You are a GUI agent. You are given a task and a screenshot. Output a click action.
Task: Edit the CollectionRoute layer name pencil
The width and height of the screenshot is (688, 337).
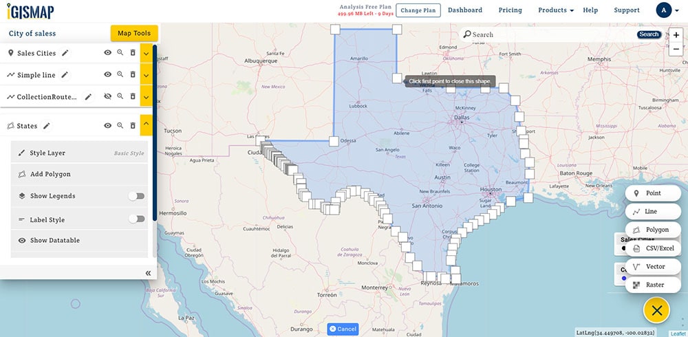tap(88, 97)
